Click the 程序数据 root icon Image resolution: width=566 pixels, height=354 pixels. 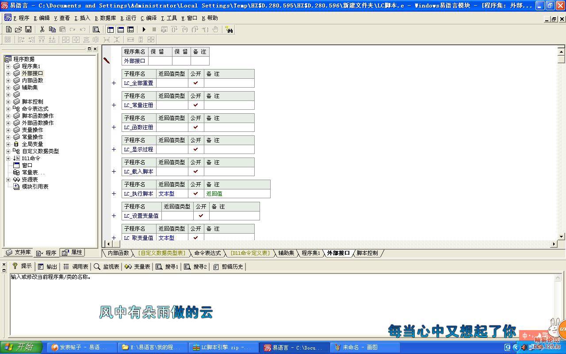[8, 59]
